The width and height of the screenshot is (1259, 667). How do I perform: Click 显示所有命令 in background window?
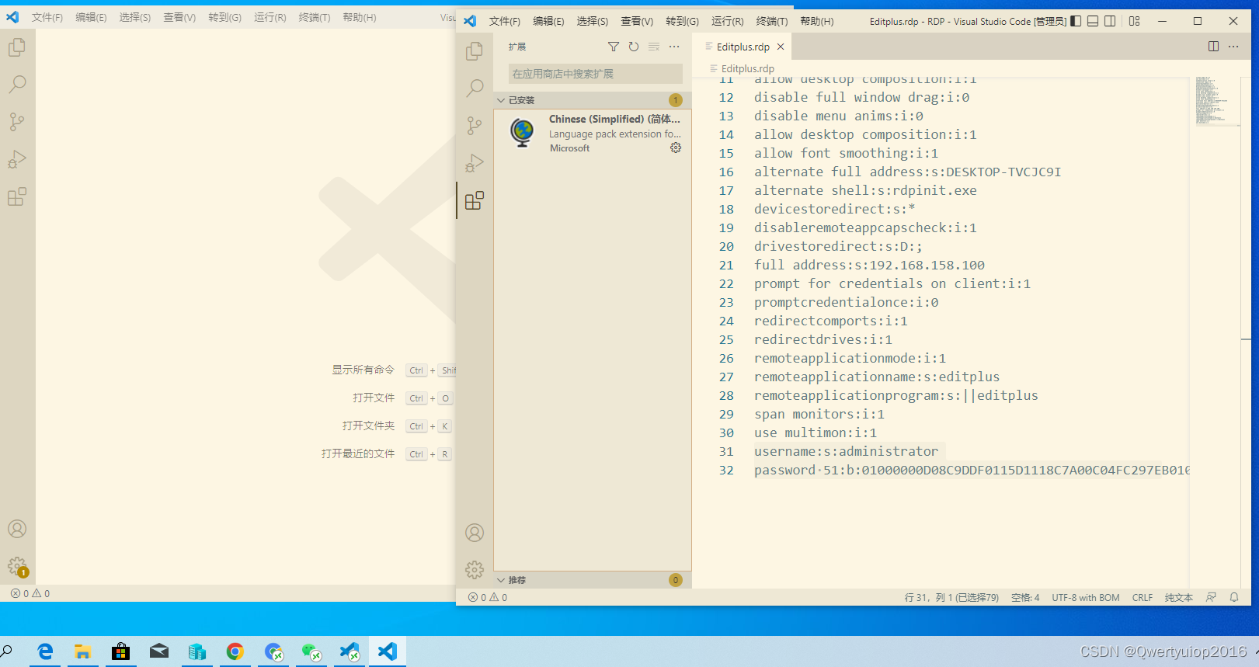tap(363, 370)
